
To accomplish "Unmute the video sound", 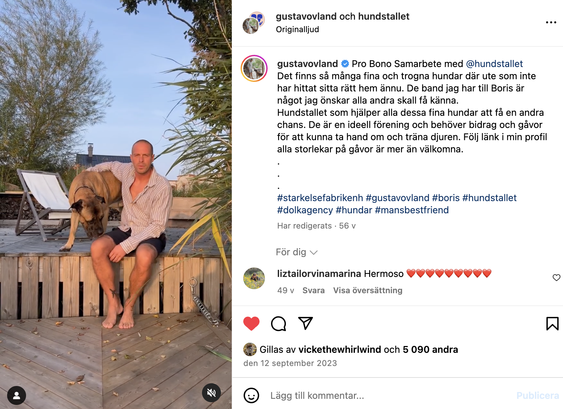I will tap(211, 393).
